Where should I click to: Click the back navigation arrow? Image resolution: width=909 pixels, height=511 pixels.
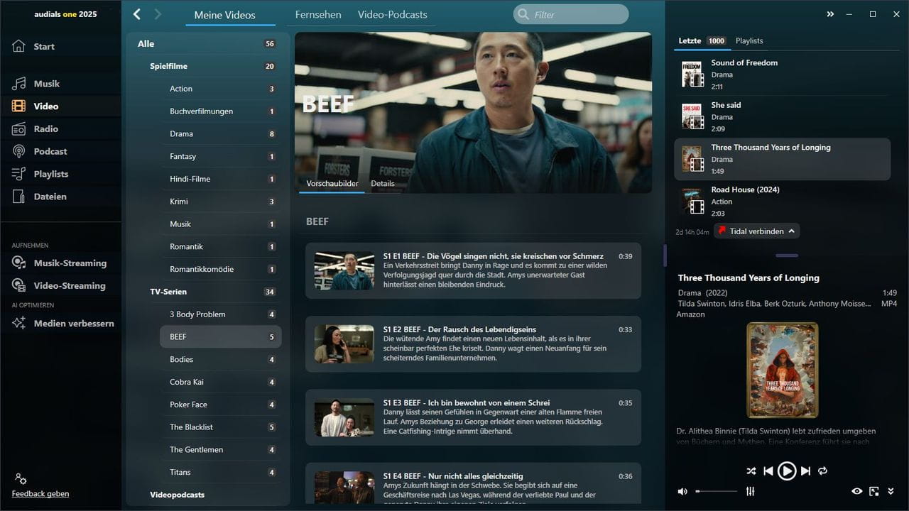[x=137, y=14]
